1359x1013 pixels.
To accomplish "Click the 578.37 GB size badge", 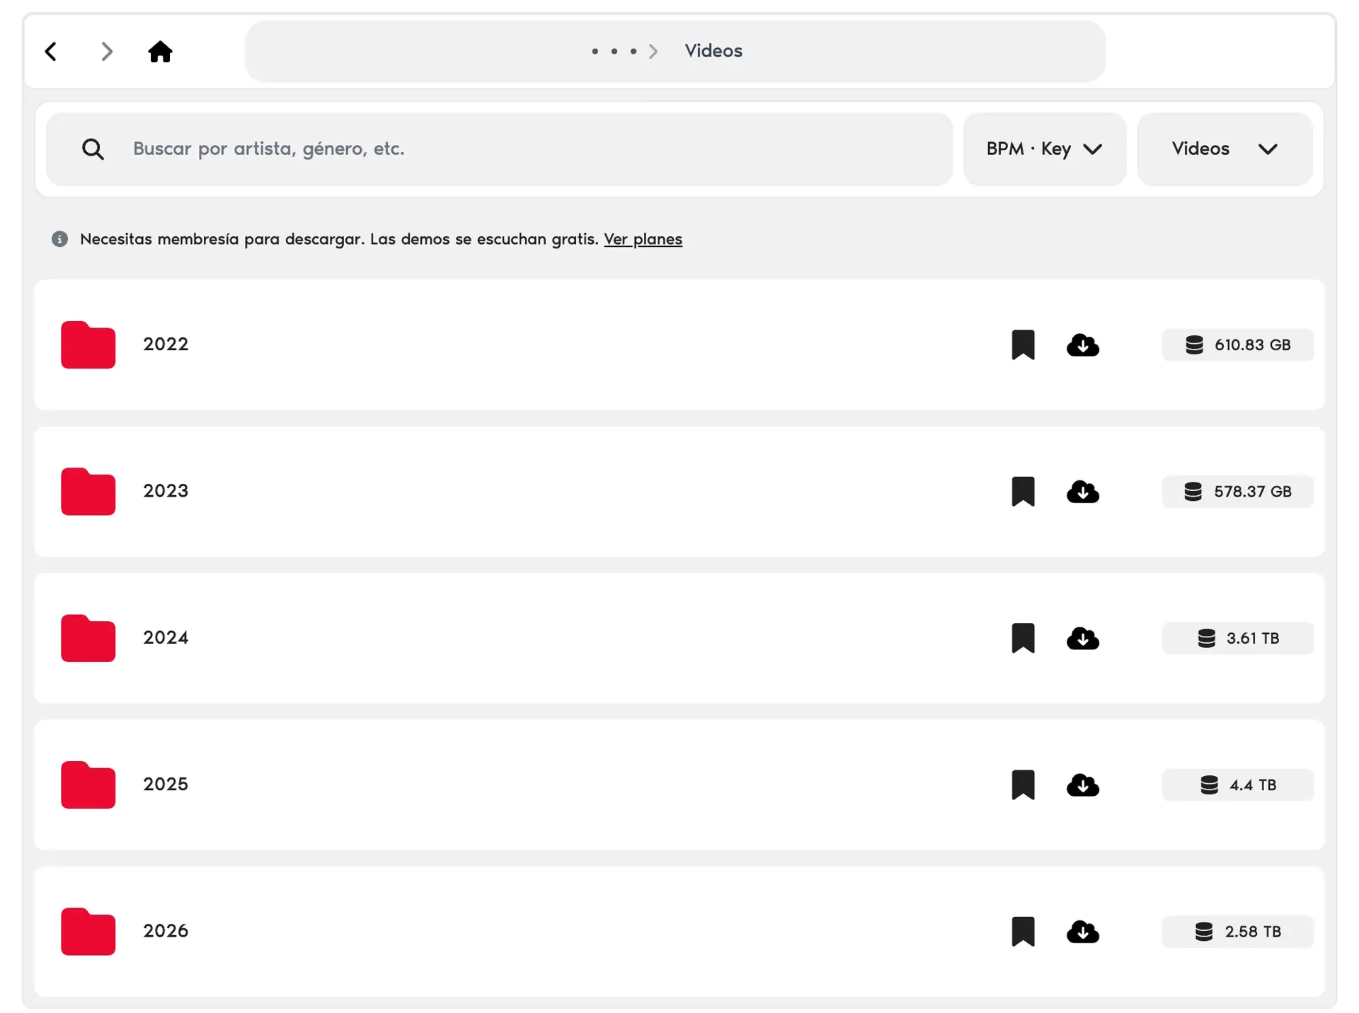I will (x=1237, y=491).
